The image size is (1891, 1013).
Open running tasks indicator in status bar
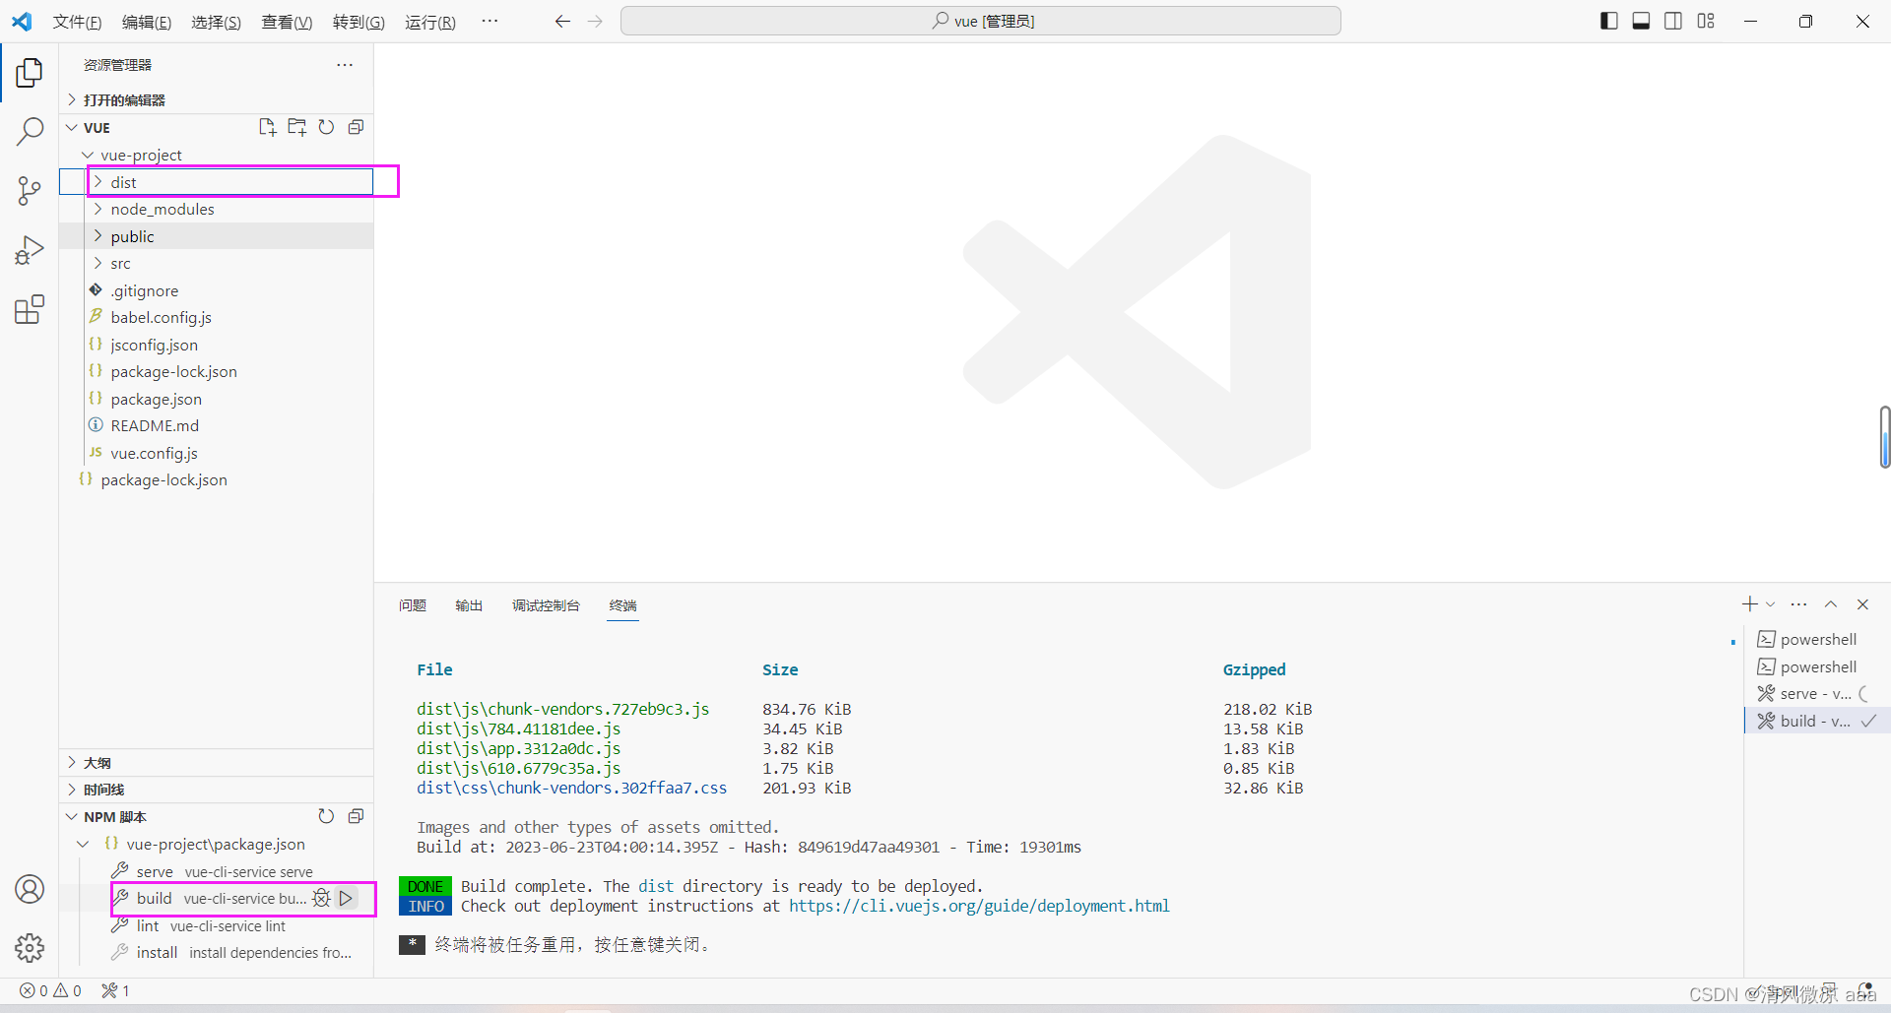tap(115, 990)
